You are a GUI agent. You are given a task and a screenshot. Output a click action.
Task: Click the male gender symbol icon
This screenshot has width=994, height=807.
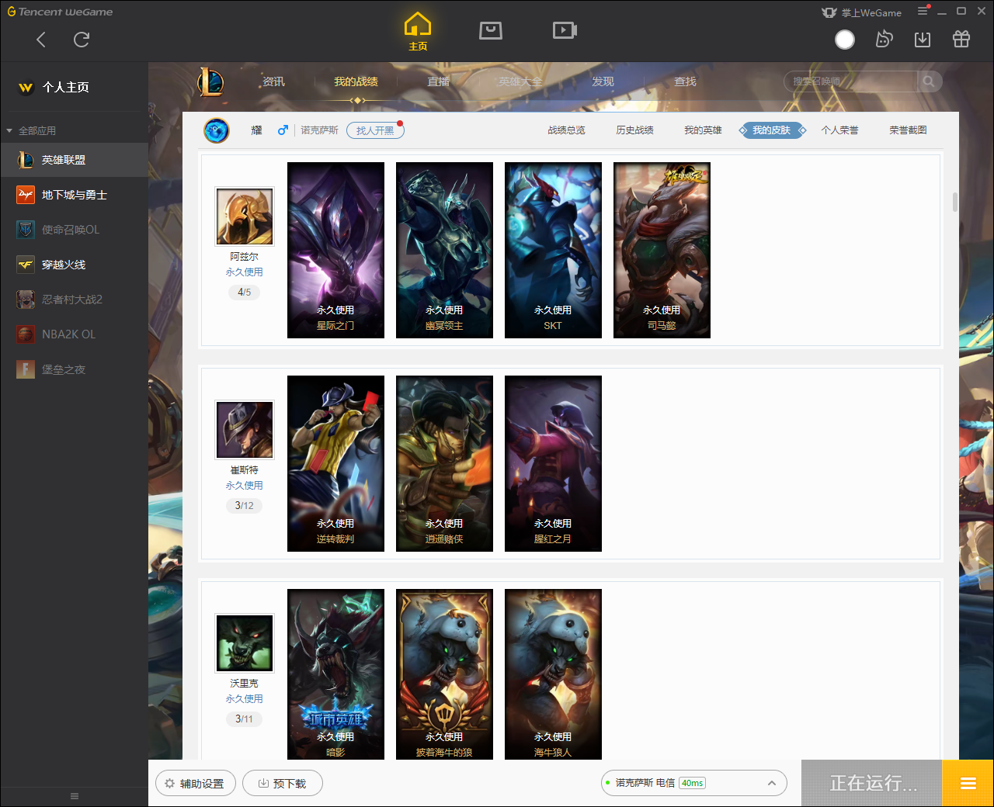click(x=283, y=130)
